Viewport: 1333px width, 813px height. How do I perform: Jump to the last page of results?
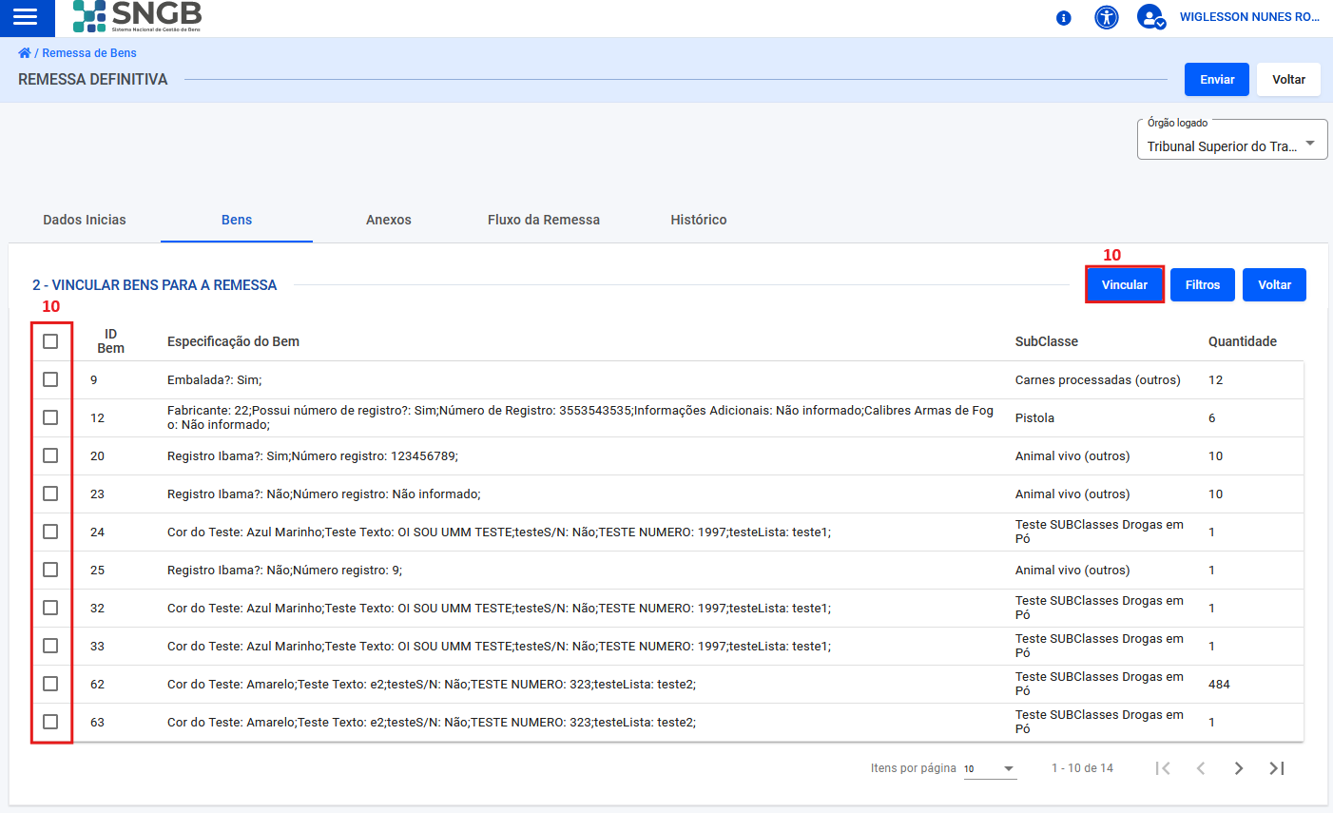click(x=1277, y=768)
